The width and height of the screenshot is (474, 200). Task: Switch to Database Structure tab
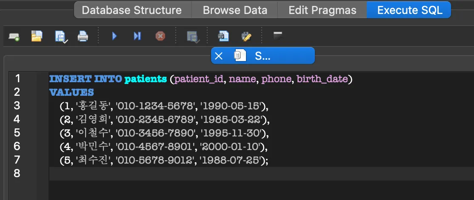(x=132, y=10)
